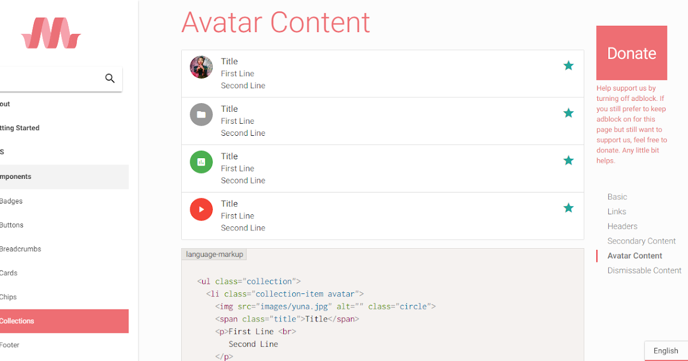Click the Donate button
This screenshot has height=361, width=688.
point(632,53)
